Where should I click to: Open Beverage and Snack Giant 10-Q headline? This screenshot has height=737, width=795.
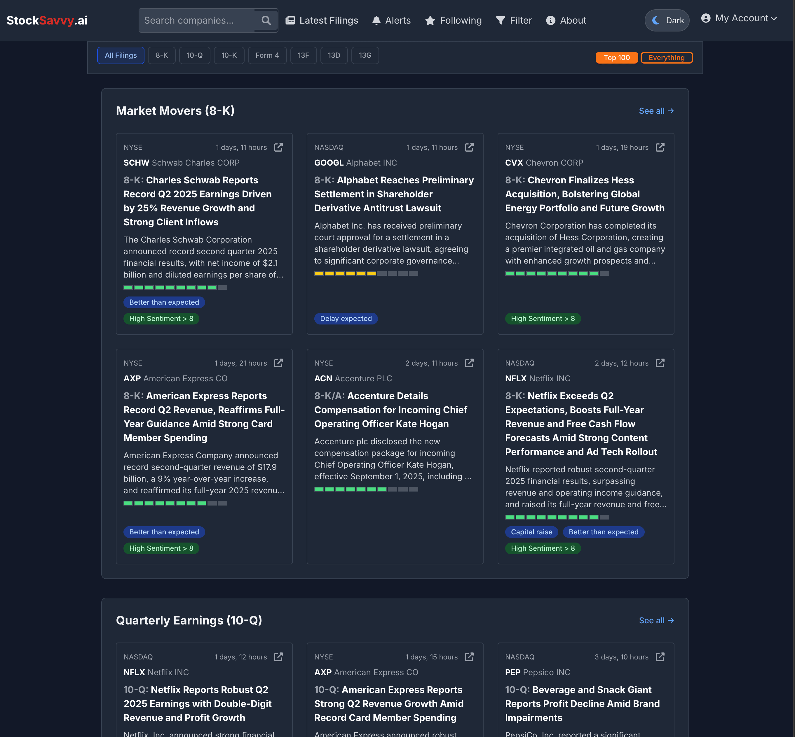pos(583,703)
